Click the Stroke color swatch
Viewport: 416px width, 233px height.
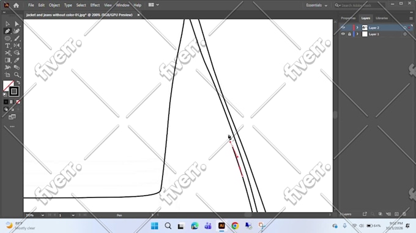[14, 91]
